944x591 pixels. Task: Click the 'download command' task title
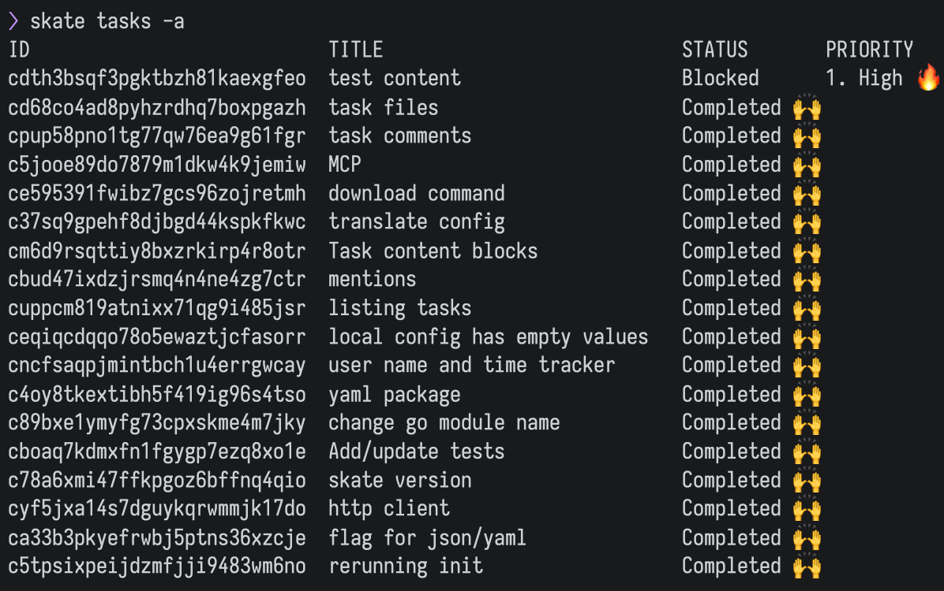416,193
